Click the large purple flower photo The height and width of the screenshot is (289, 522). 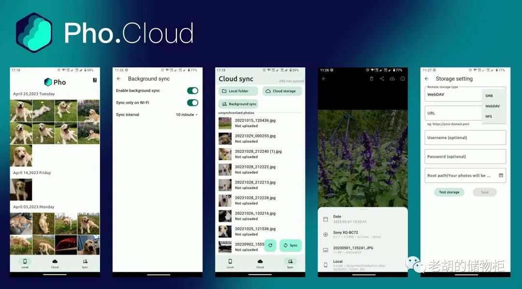pos(362,159)
